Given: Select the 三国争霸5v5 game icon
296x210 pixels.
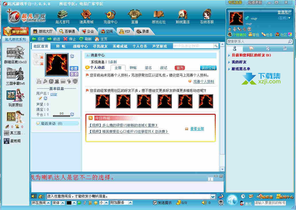Looking at the screenshot, I should coord(15,76).
